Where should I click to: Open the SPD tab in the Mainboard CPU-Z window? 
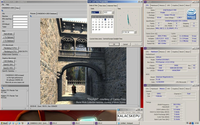168,52
